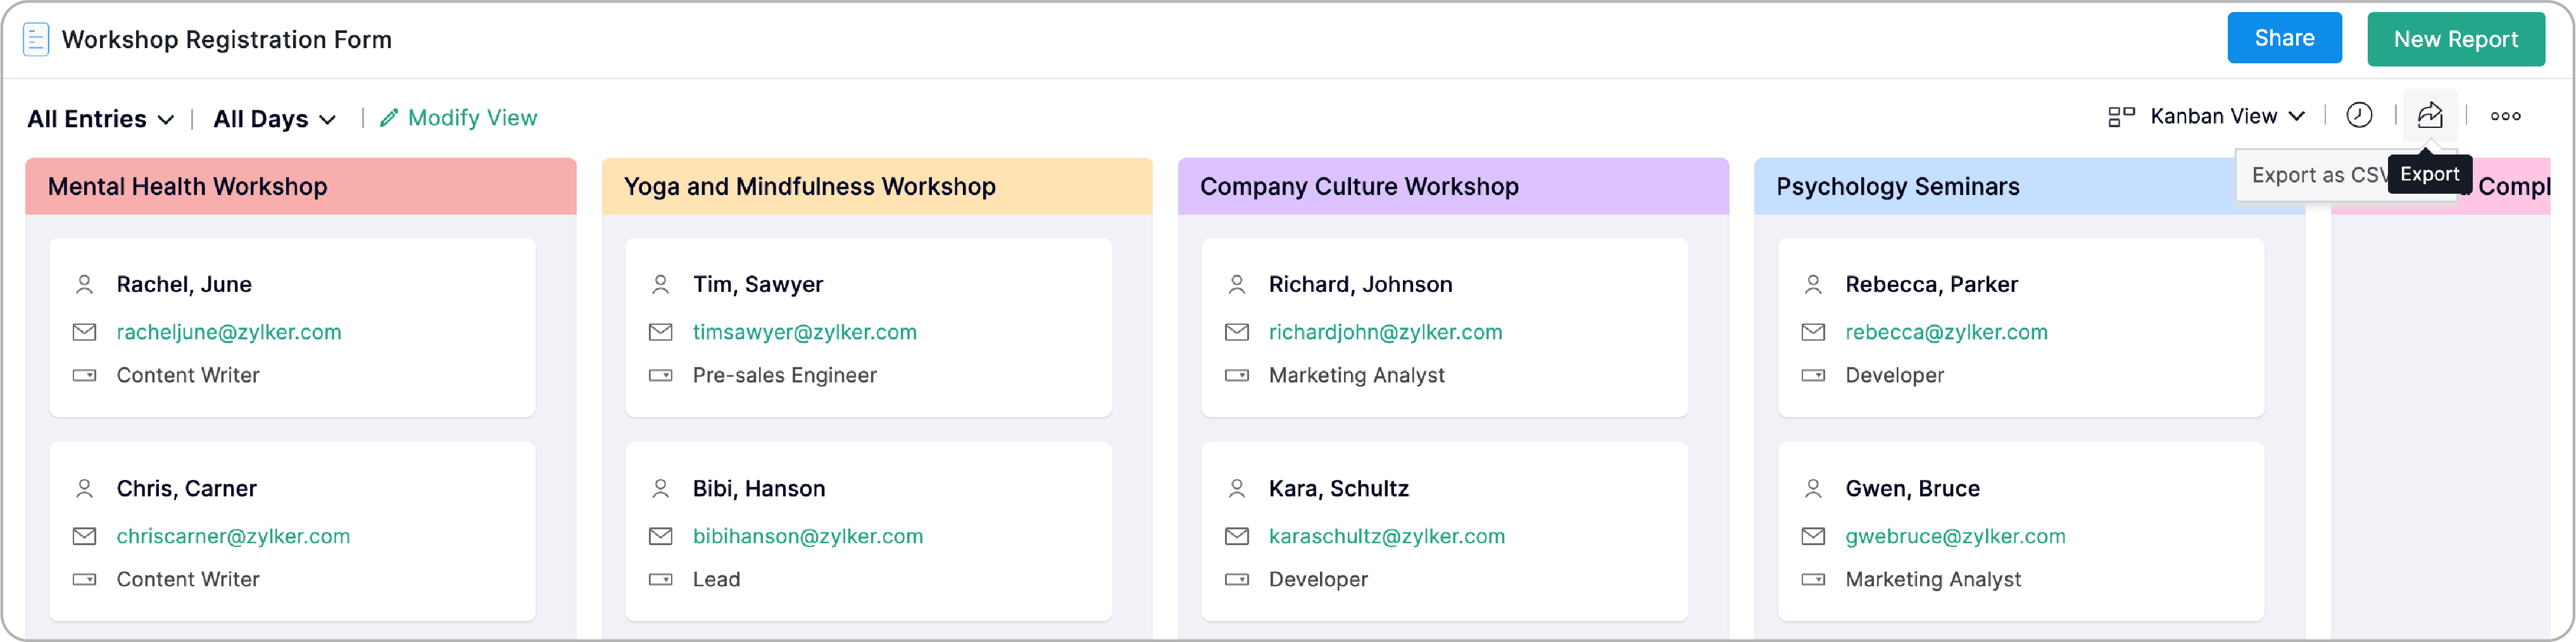Click the person icon beside Kara, Schultz
The image size is (2576, 642).
[x=1237, y=488]
